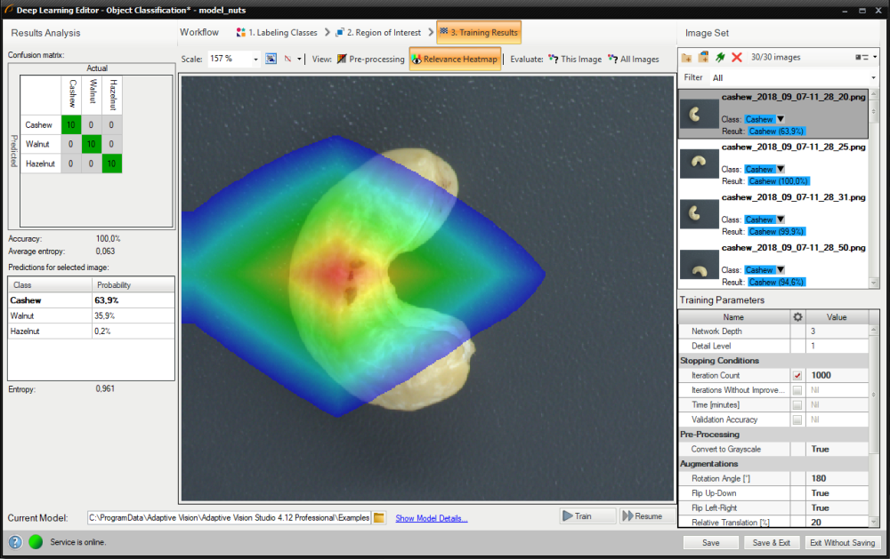Go to the Labeling Classes workflow step
This screenshot has width=890, height=559.
point(277,33)
